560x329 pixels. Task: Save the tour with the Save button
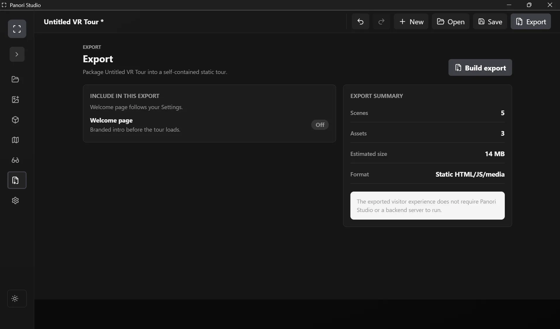(490, 21)
